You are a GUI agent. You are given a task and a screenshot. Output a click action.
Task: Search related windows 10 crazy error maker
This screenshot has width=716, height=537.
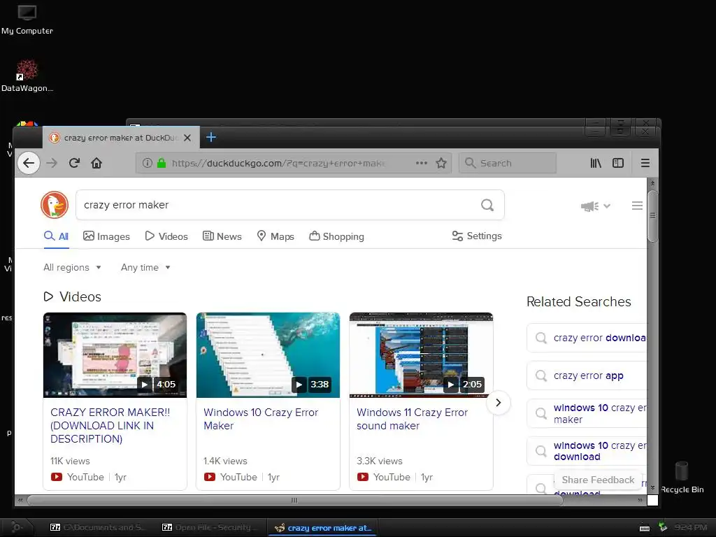pyautogui.click(x=587, y=414)
